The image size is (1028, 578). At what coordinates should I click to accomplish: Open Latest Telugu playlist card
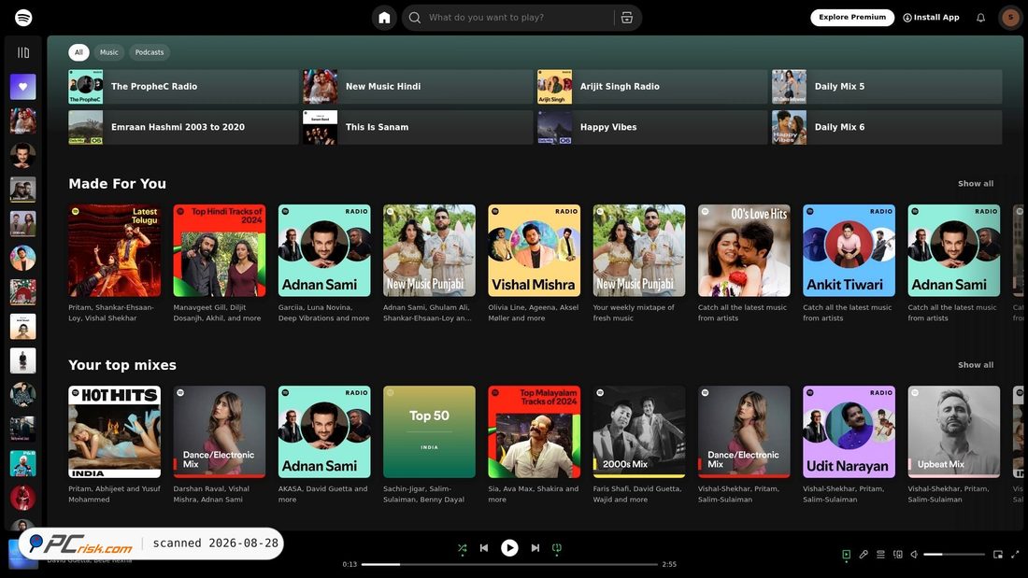point(115,250)
